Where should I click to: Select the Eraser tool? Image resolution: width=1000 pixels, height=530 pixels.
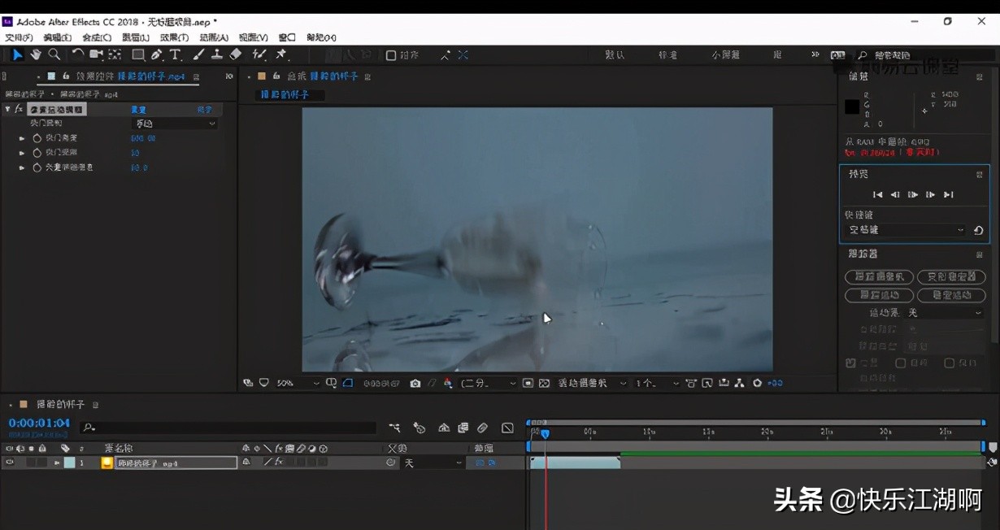point(236,54)
